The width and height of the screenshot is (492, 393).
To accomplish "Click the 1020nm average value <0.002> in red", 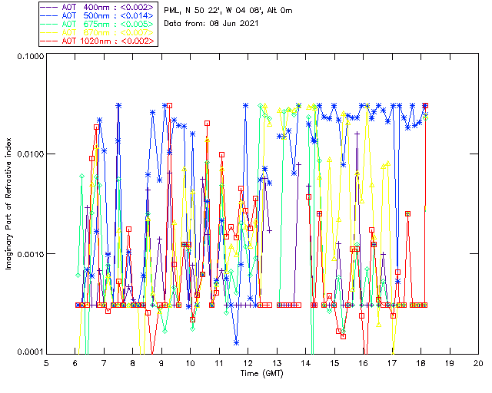I will point(137,41).
